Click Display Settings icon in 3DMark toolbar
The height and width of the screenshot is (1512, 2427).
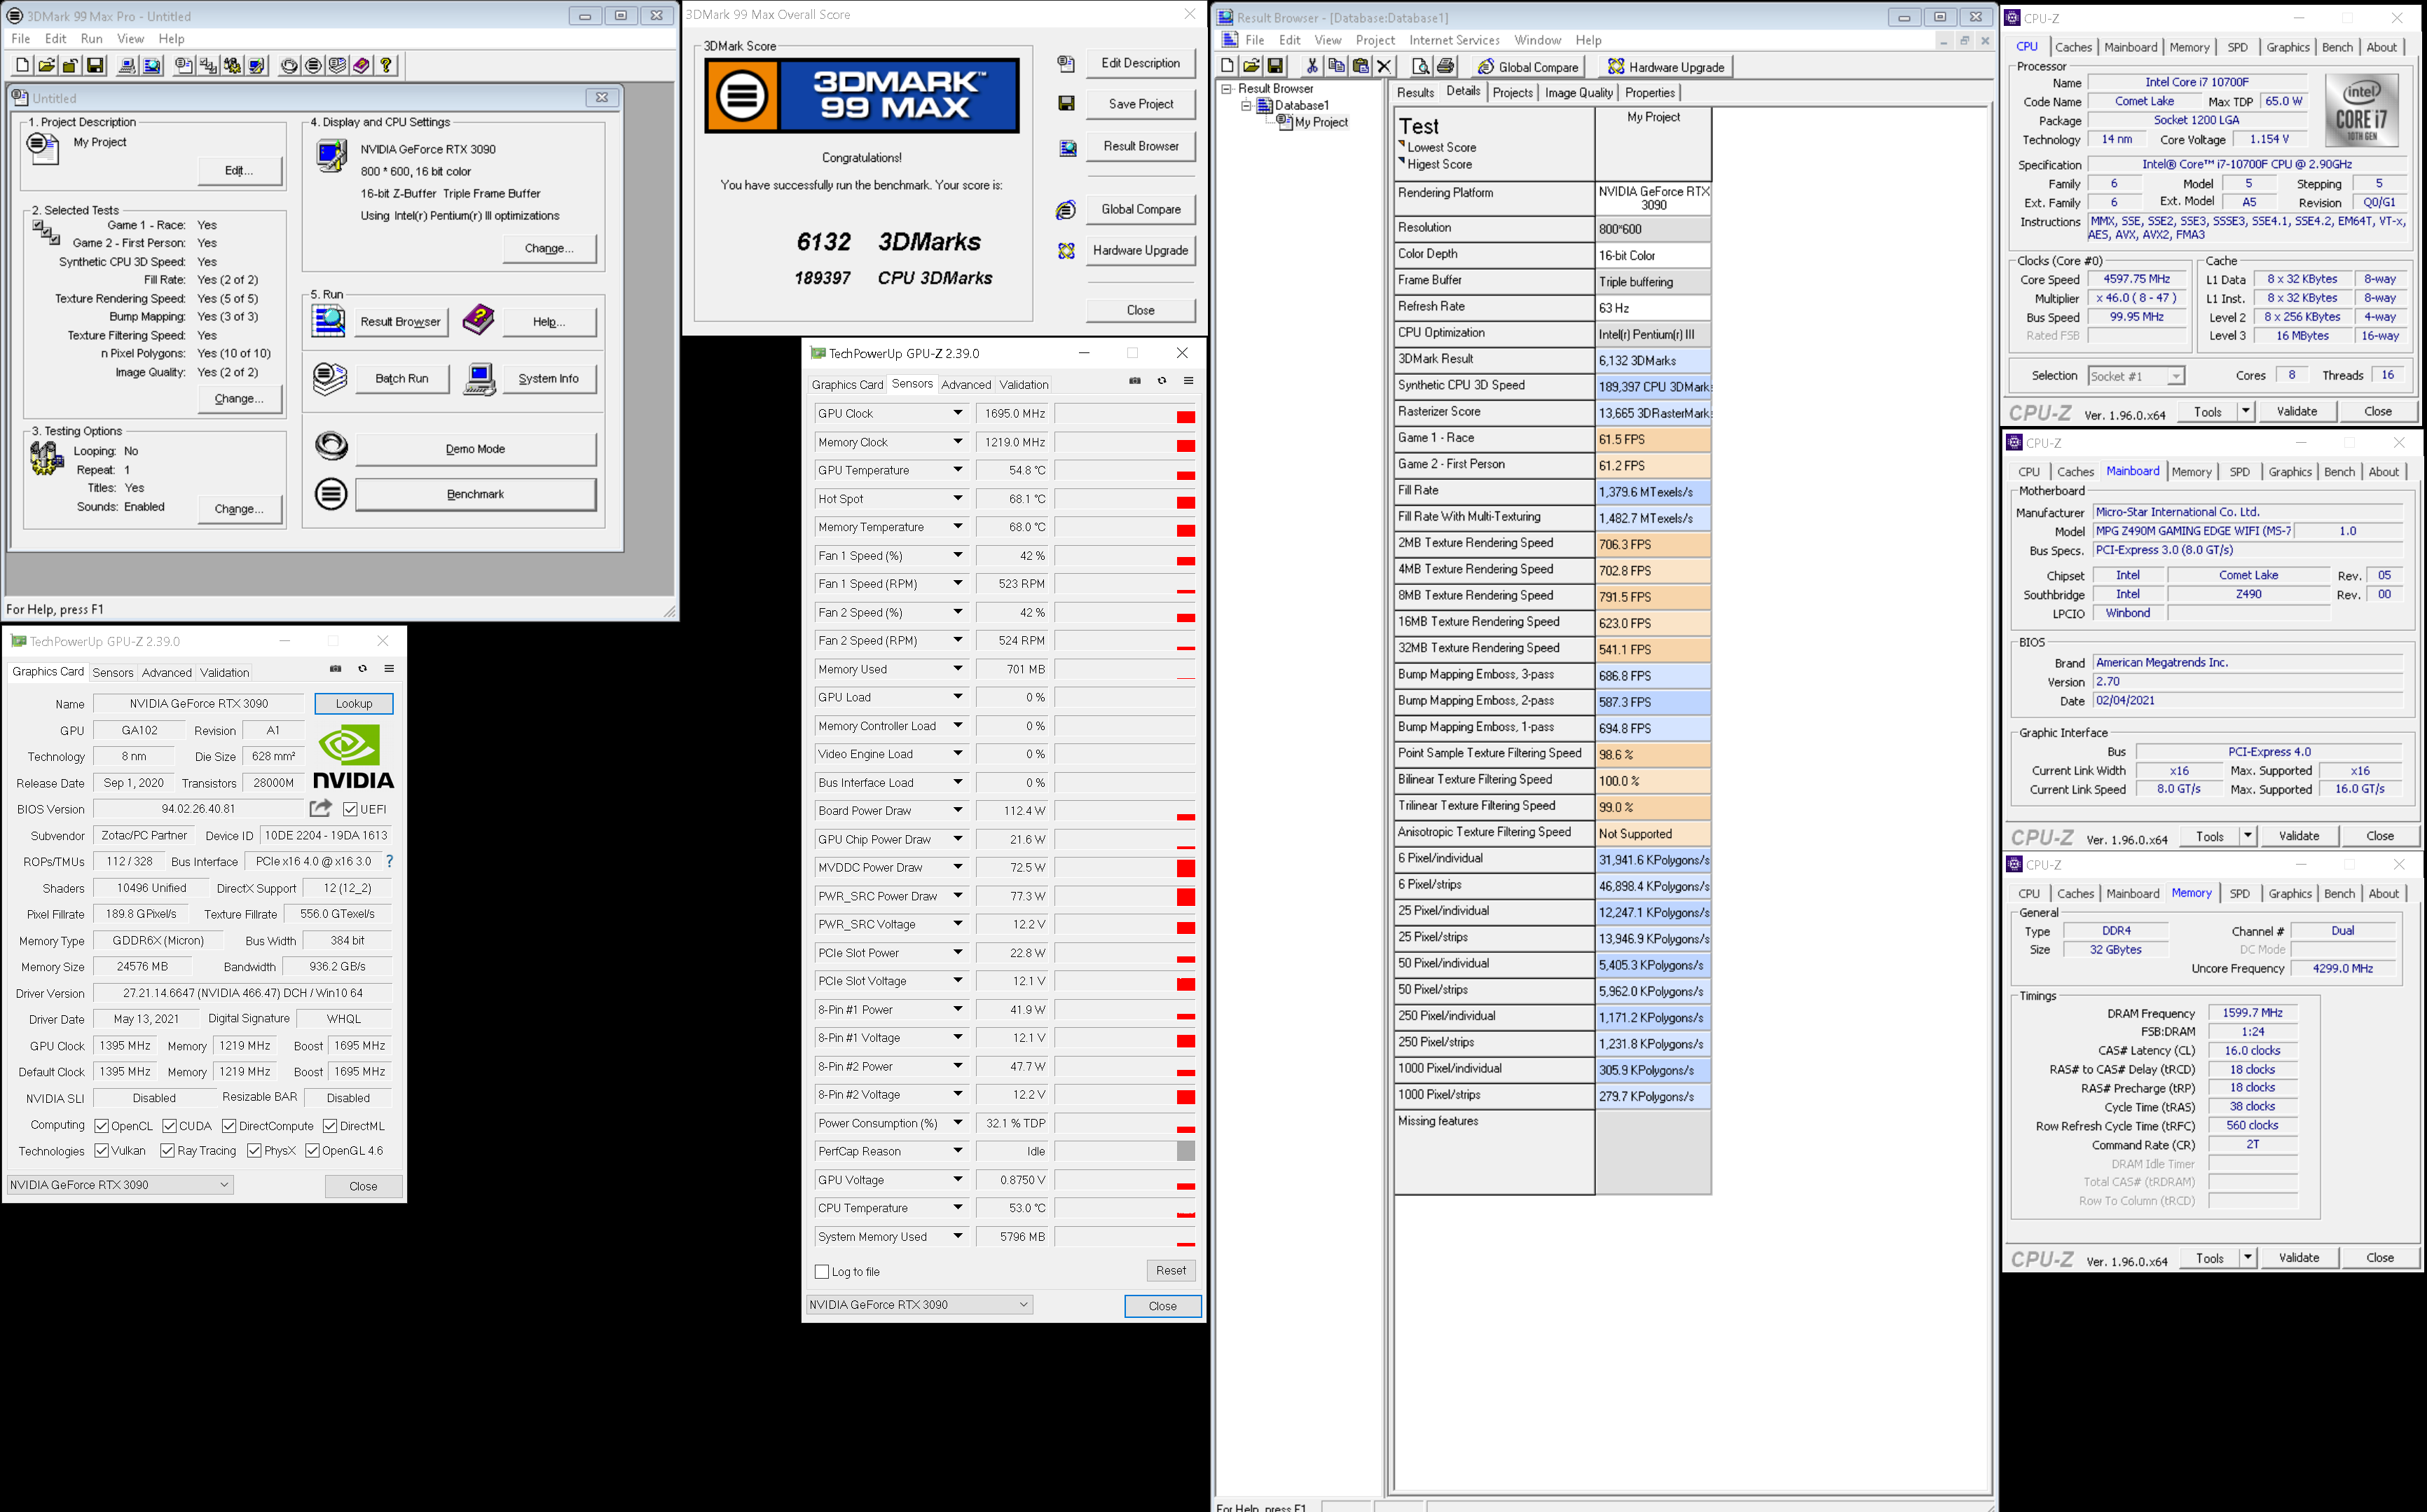click(257, 66)
